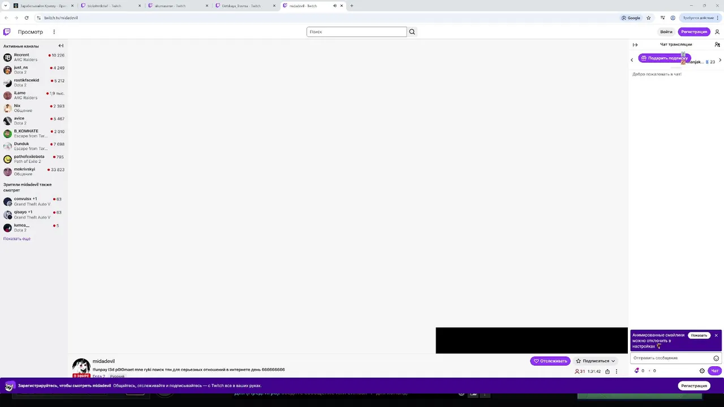Open the three-dot menu beside Просмотр
Screen dimensions: 724x407
(54, 32)
